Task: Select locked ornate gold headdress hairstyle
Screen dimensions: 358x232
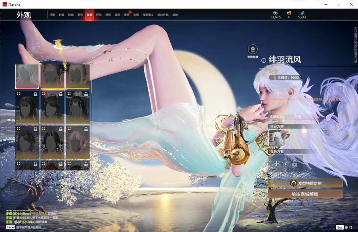Action: 78,107
